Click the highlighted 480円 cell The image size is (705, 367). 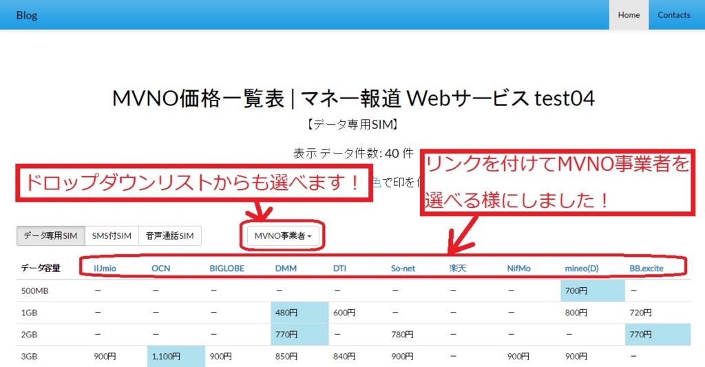click(x=299, y=313)
